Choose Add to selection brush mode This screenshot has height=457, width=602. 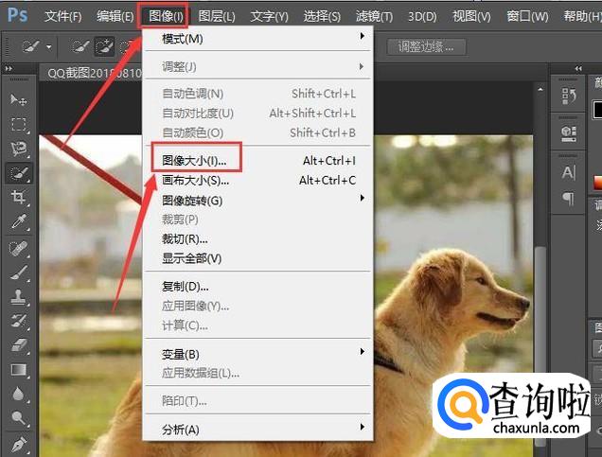(x=104, y=46)
